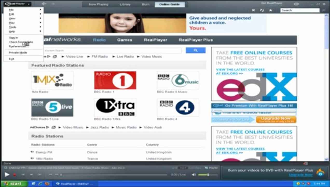Click the red Record button
The image size is (330, 187).
(15, 175)
